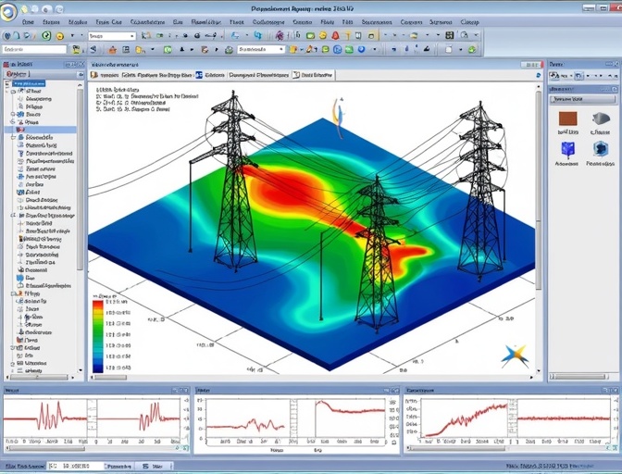Click the yellow circle icon in top toolbar

click(x=59, y=35)
